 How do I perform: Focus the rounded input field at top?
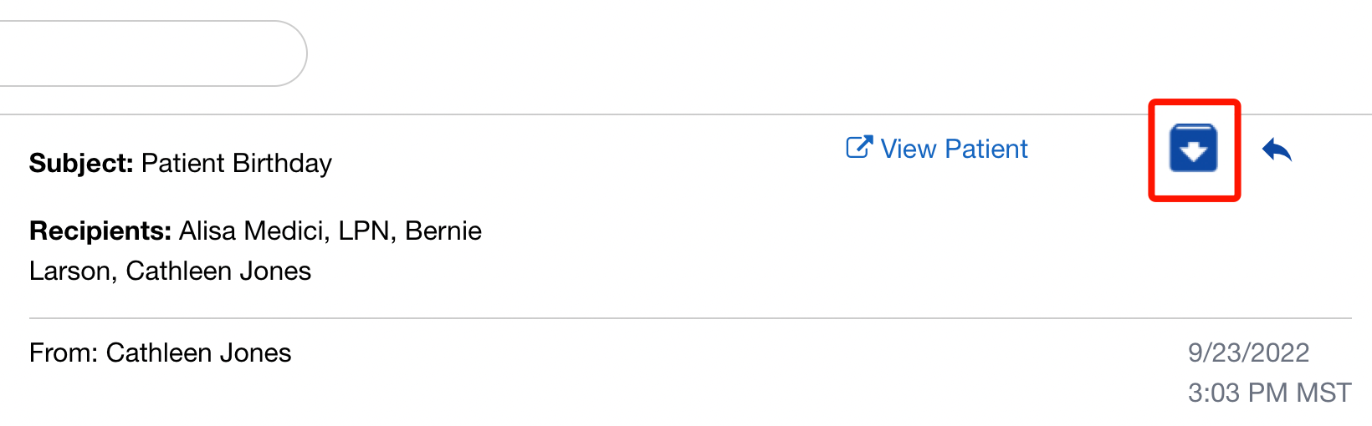151,53
